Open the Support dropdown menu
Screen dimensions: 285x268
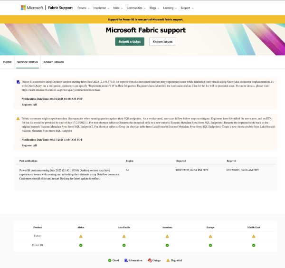click(187, 8)
